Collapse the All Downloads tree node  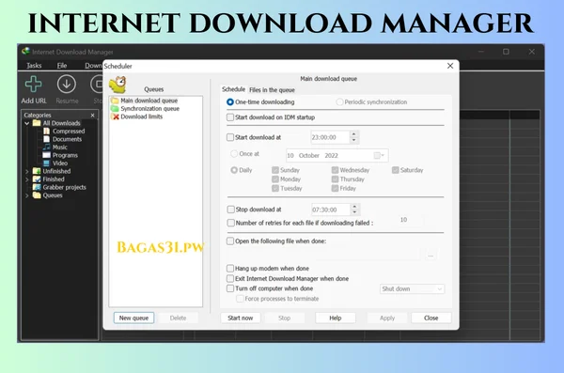click(27, 123)
